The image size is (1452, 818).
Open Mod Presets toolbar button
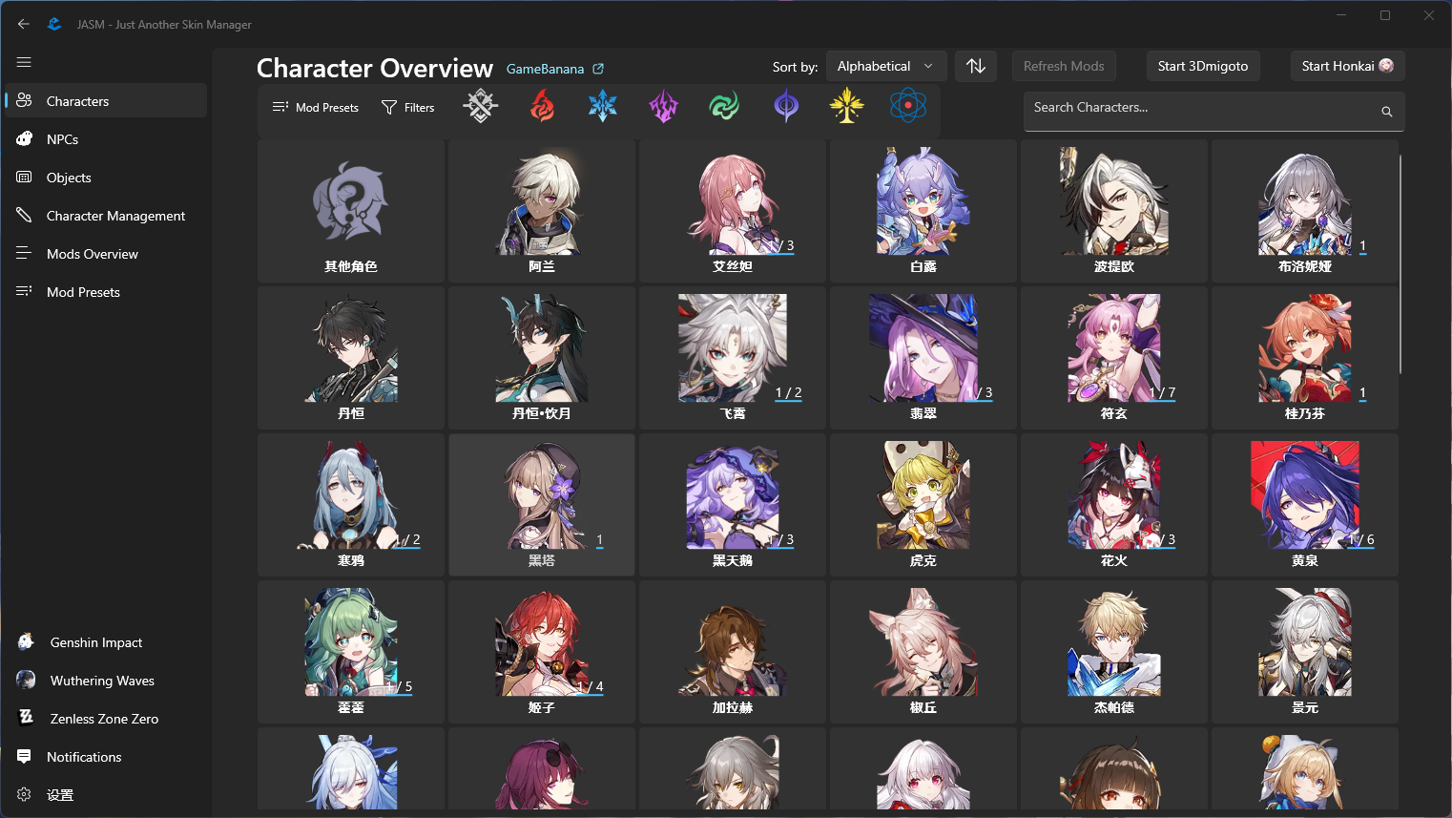[316, 107]
